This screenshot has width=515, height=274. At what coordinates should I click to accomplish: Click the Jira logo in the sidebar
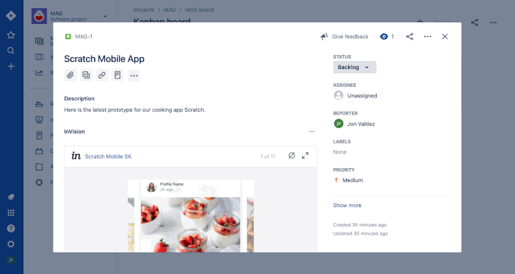[x=11, y=15]
